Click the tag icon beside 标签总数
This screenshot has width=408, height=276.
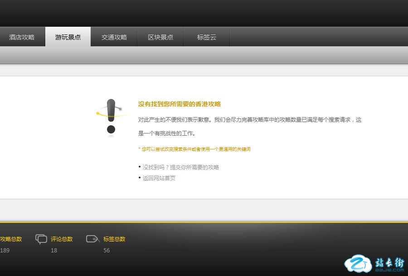point(92,239)
